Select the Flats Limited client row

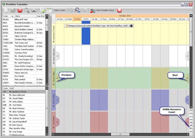tap(24, 80)
